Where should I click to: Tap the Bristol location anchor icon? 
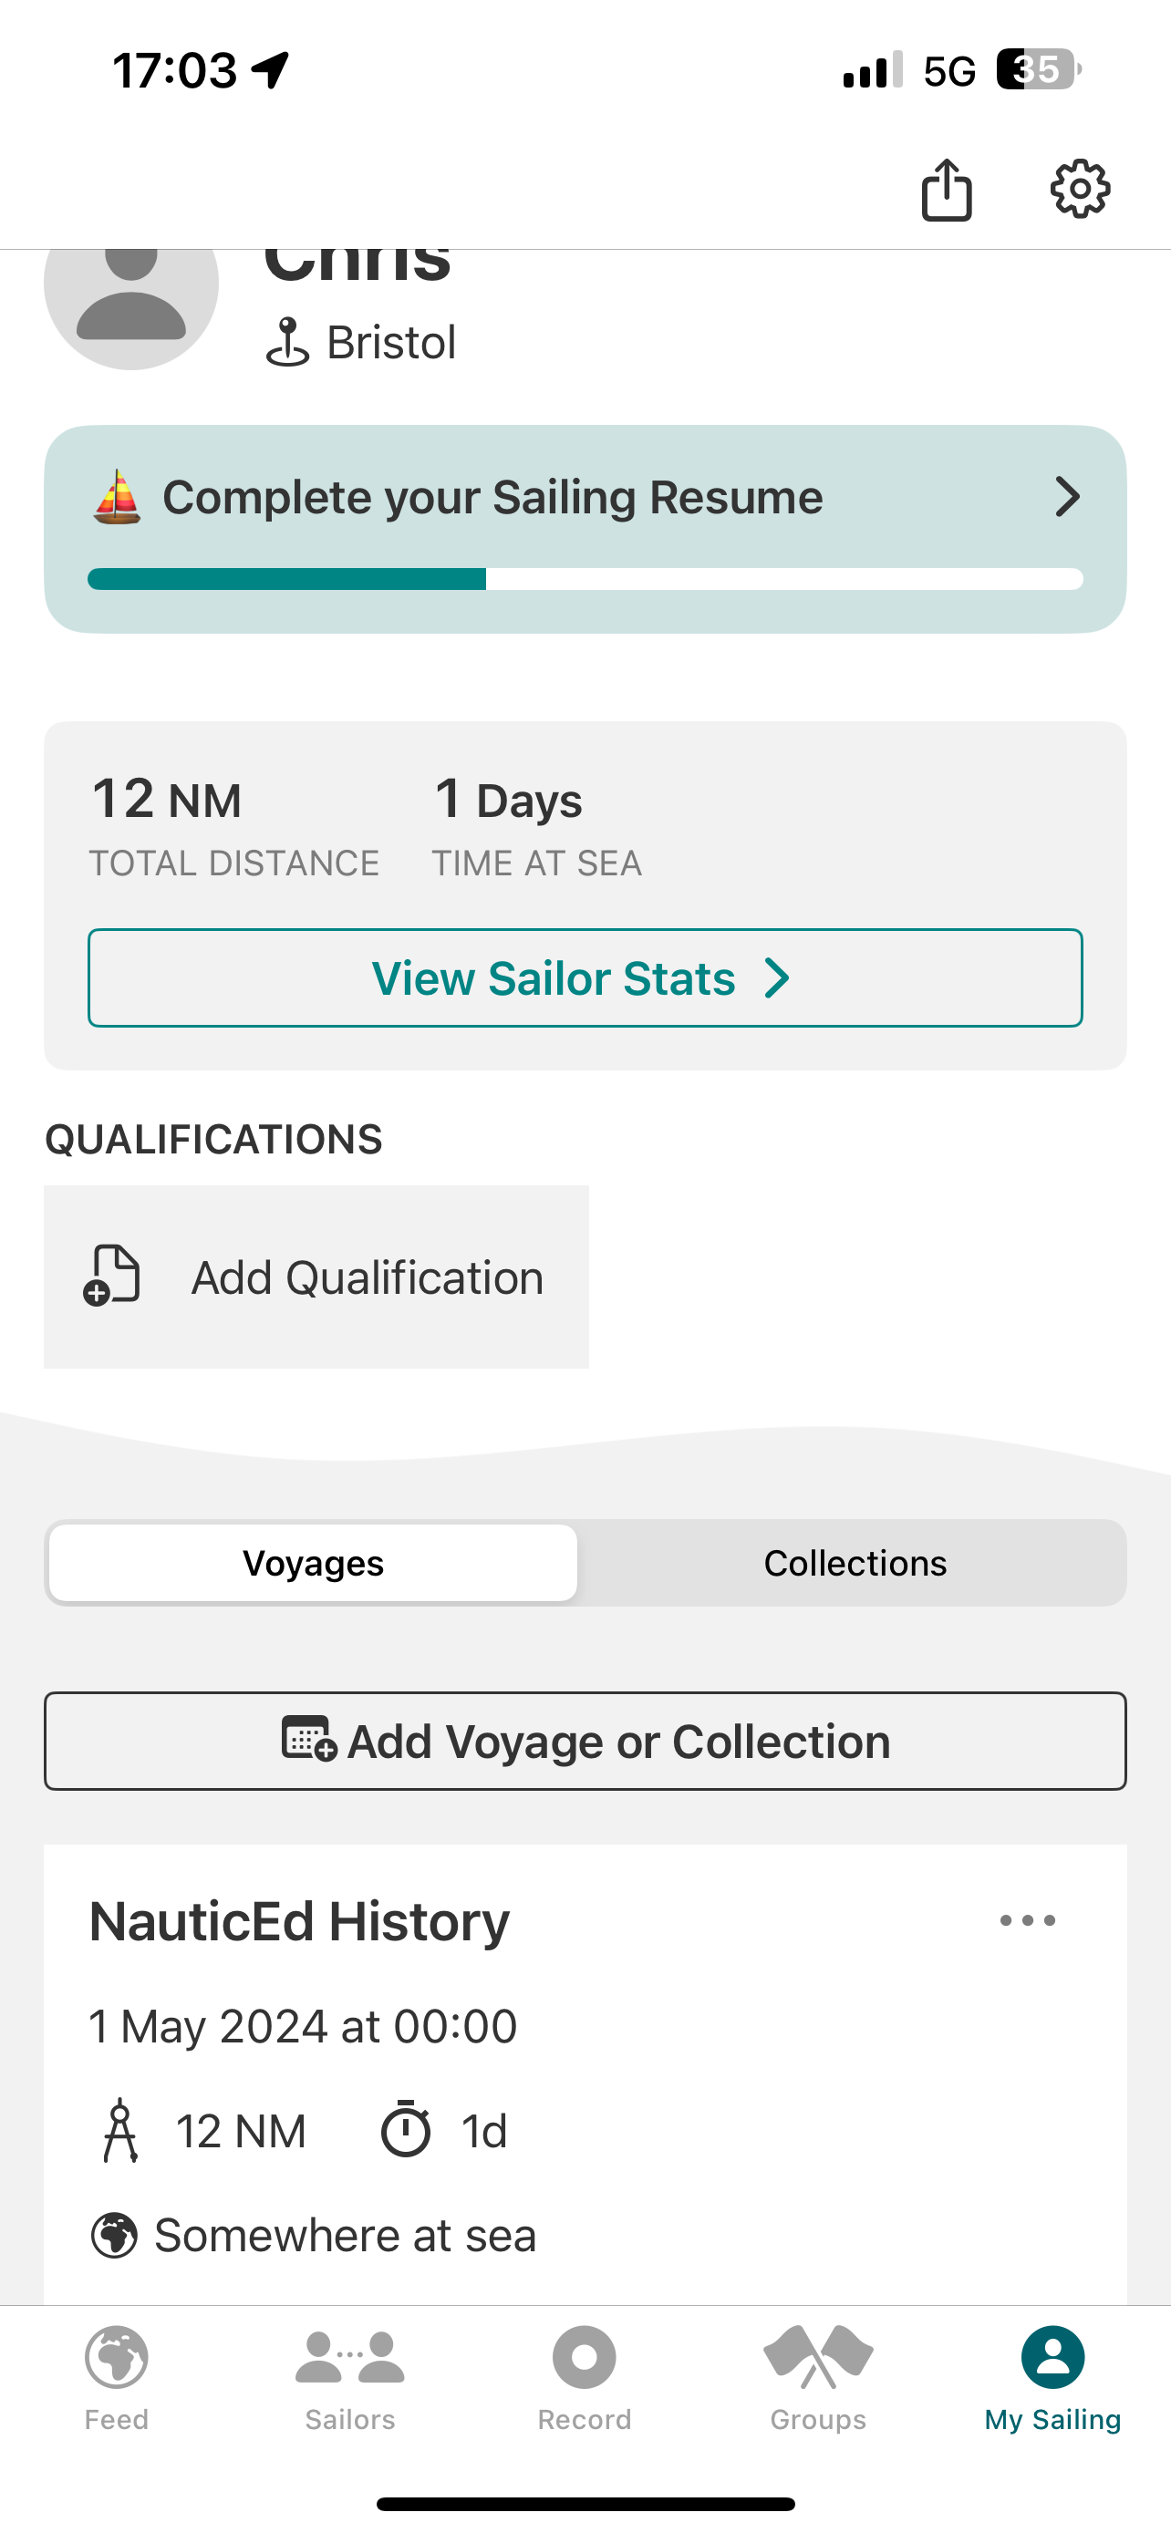287,342
